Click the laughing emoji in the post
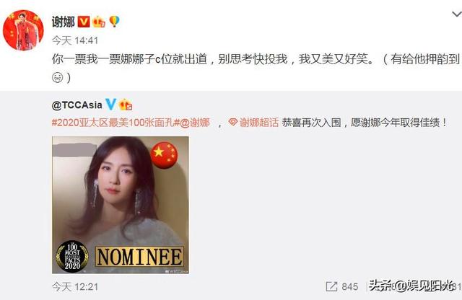This screenshot has height=300, width=462. [x=58, y=78]
